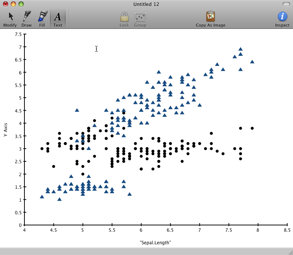Close the Untitled 12 window
293x255 pixels.
tap(6, 4)
